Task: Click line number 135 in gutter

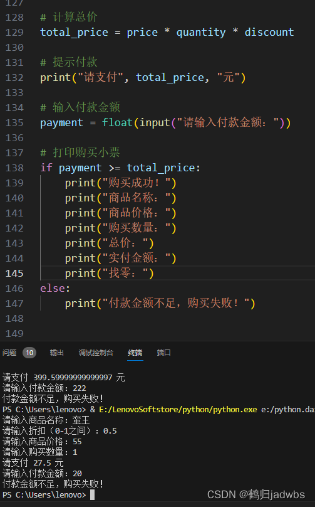Action: [14, 123]
